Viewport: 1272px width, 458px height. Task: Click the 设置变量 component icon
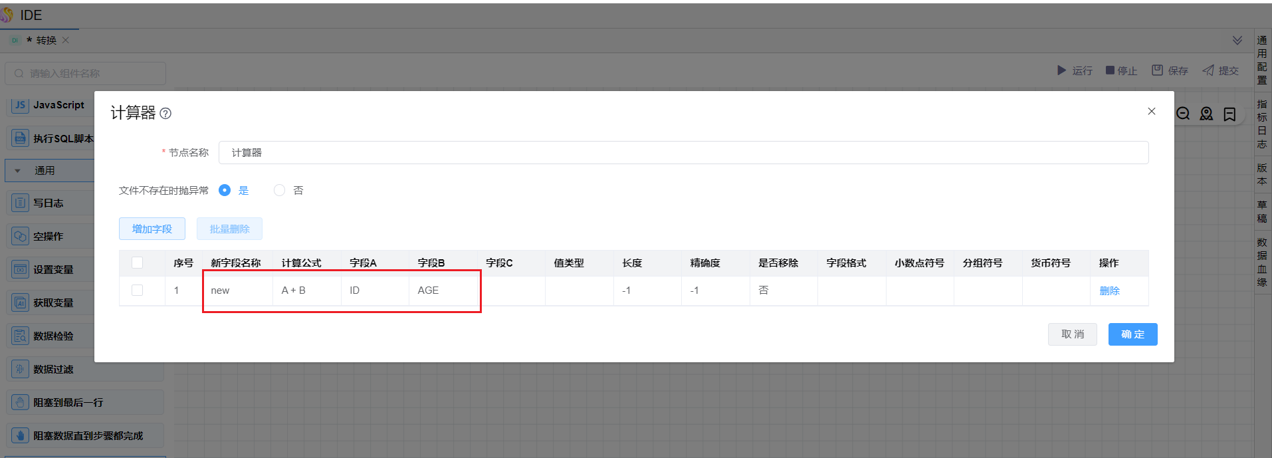(21, 269)
